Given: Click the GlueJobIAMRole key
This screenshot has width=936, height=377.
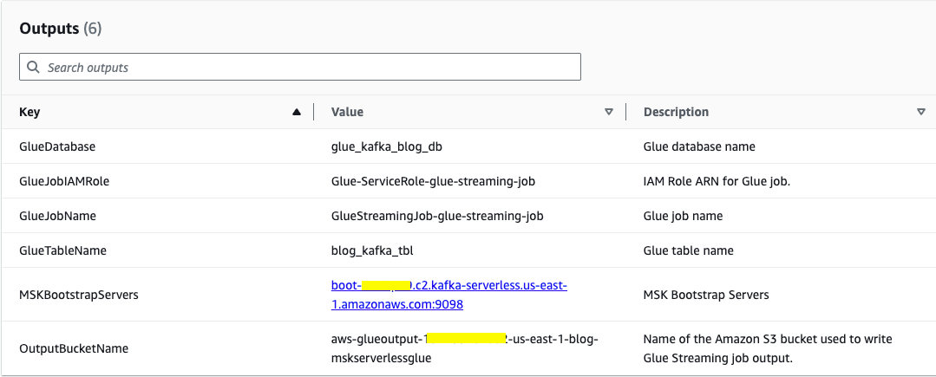Looking at the screenshot, I should tap(64, 181).
